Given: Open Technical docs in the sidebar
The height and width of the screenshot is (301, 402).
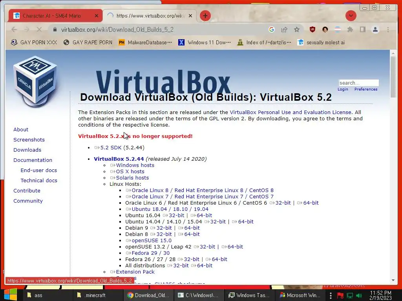Looking at the screenshot, I should (39, 180).
